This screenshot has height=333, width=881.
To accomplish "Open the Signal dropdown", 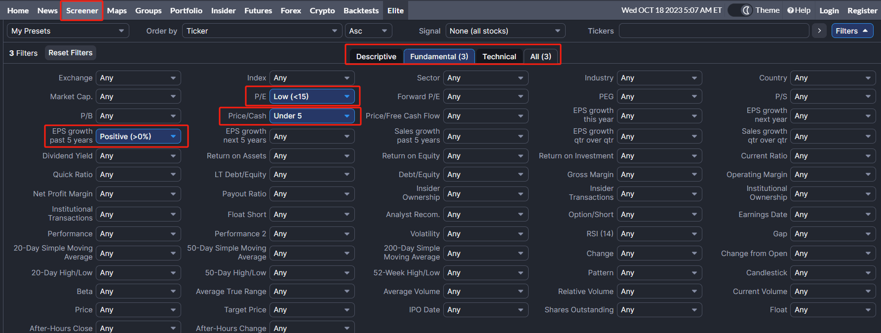I will tap(505, 31).
